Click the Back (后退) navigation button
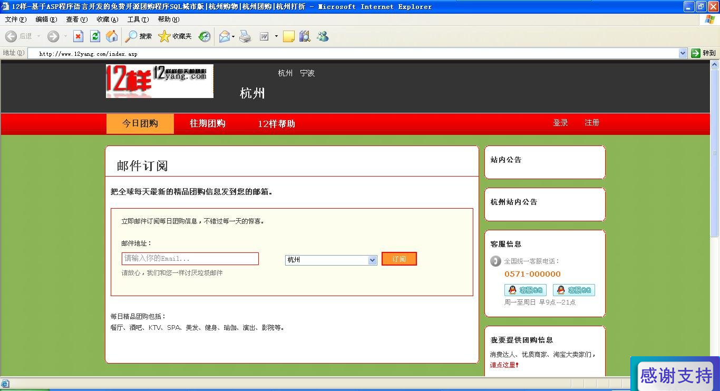The image size is (720, 391). tap(18, 36)
